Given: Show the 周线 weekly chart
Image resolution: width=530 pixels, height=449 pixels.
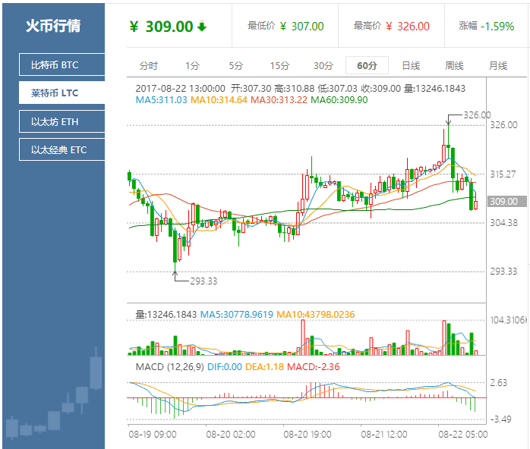Looking at the screenshot, I should point(454,65).
